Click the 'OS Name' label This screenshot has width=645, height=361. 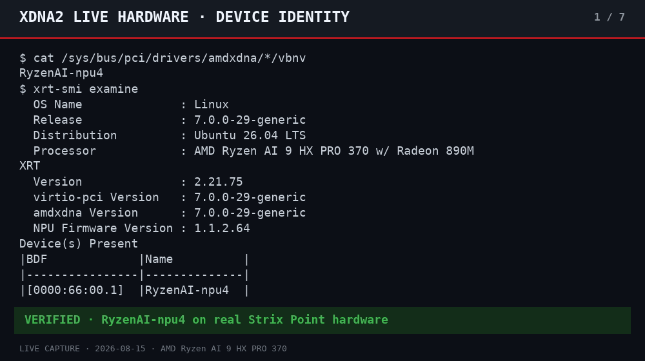click(57, 104)
